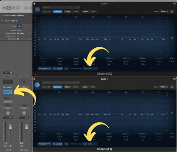Open Processing menu showing Side Only
The image size is (177, 152).
[x=90, y=144]
